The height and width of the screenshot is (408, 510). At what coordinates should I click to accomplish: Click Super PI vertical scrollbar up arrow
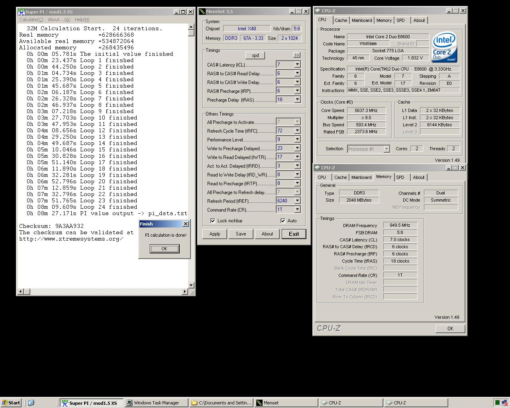point(191,27)
